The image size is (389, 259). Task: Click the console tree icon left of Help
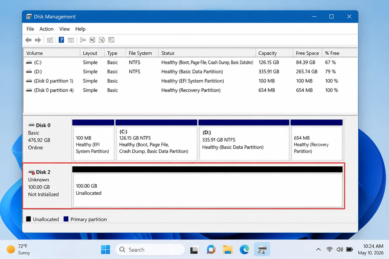(x=50, y=40)
